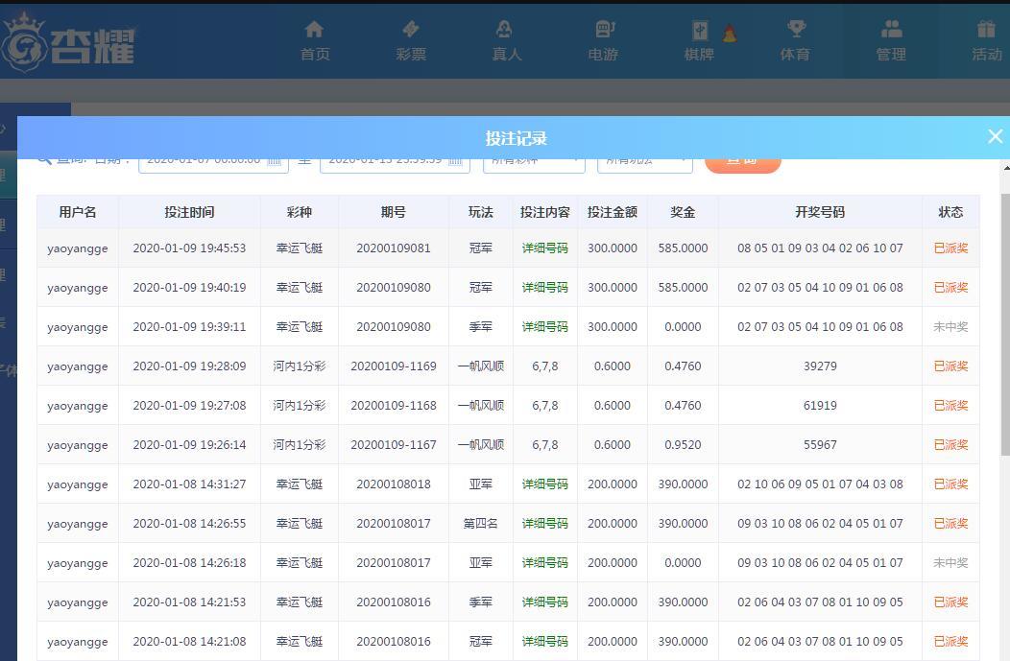
Task: View 详细号码 for bet at 14:31:27
Action: click(x=545, y=484)
